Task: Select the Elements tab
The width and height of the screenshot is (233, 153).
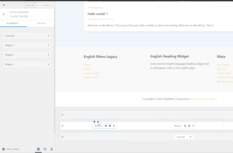Action: [13, 23]
